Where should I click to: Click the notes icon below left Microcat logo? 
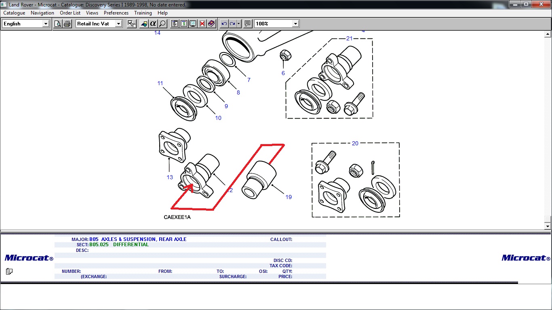click(x=9, y=271)
